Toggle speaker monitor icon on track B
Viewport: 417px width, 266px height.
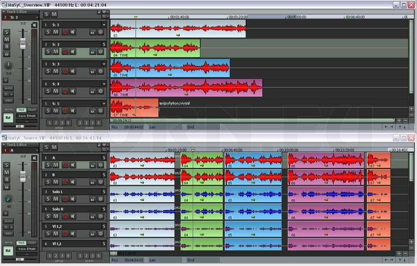73,182
